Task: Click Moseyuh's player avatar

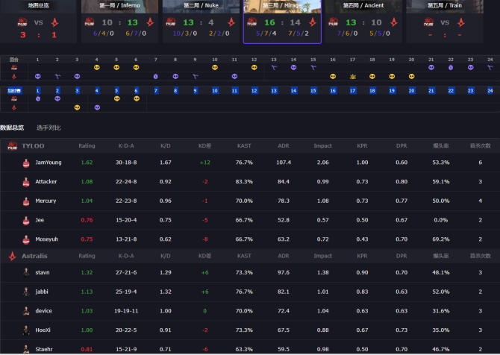Action: tap(27, 239)
